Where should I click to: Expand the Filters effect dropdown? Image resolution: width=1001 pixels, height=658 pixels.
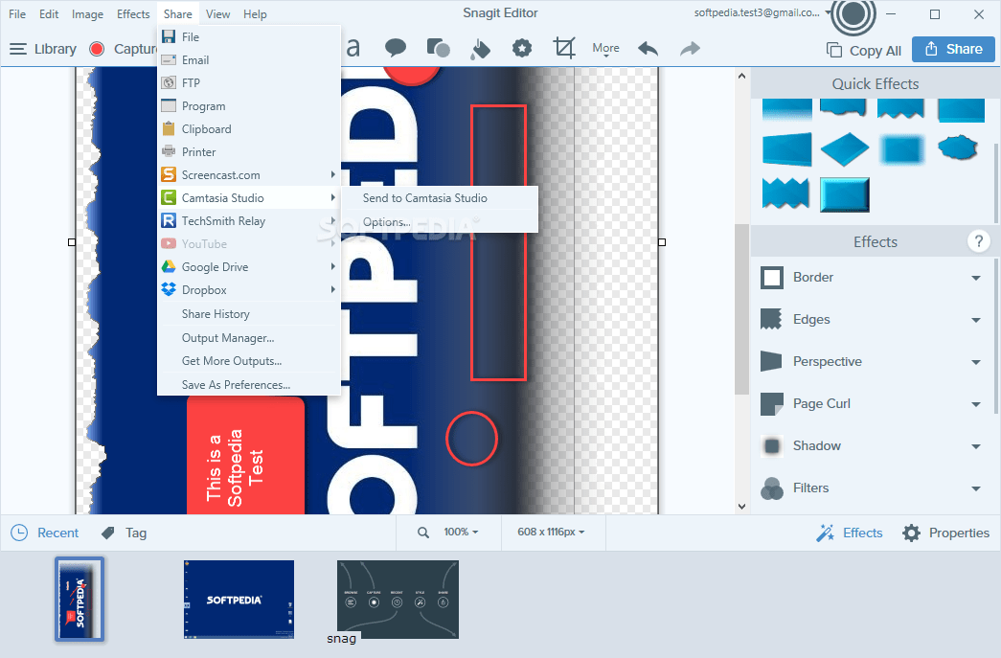pos(976,488)
